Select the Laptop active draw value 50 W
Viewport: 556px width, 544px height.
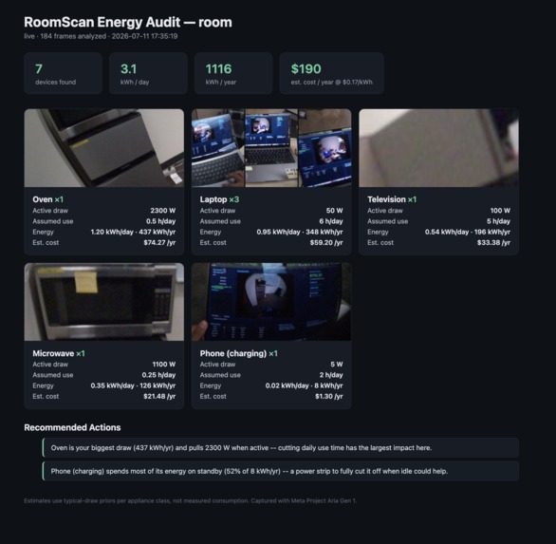(x=334, y=211)
